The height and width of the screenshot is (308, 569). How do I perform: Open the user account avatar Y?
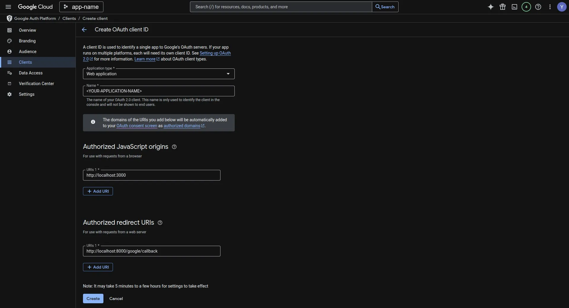click(562, 7)
